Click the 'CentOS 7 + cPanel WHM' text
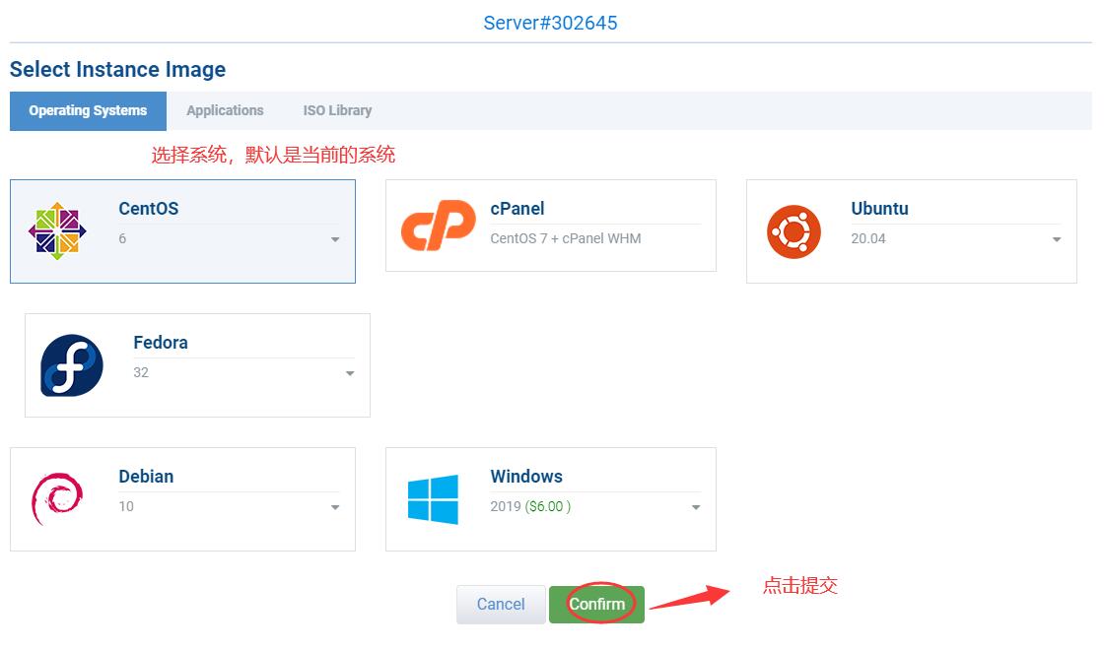 click(x=566, y=238)
